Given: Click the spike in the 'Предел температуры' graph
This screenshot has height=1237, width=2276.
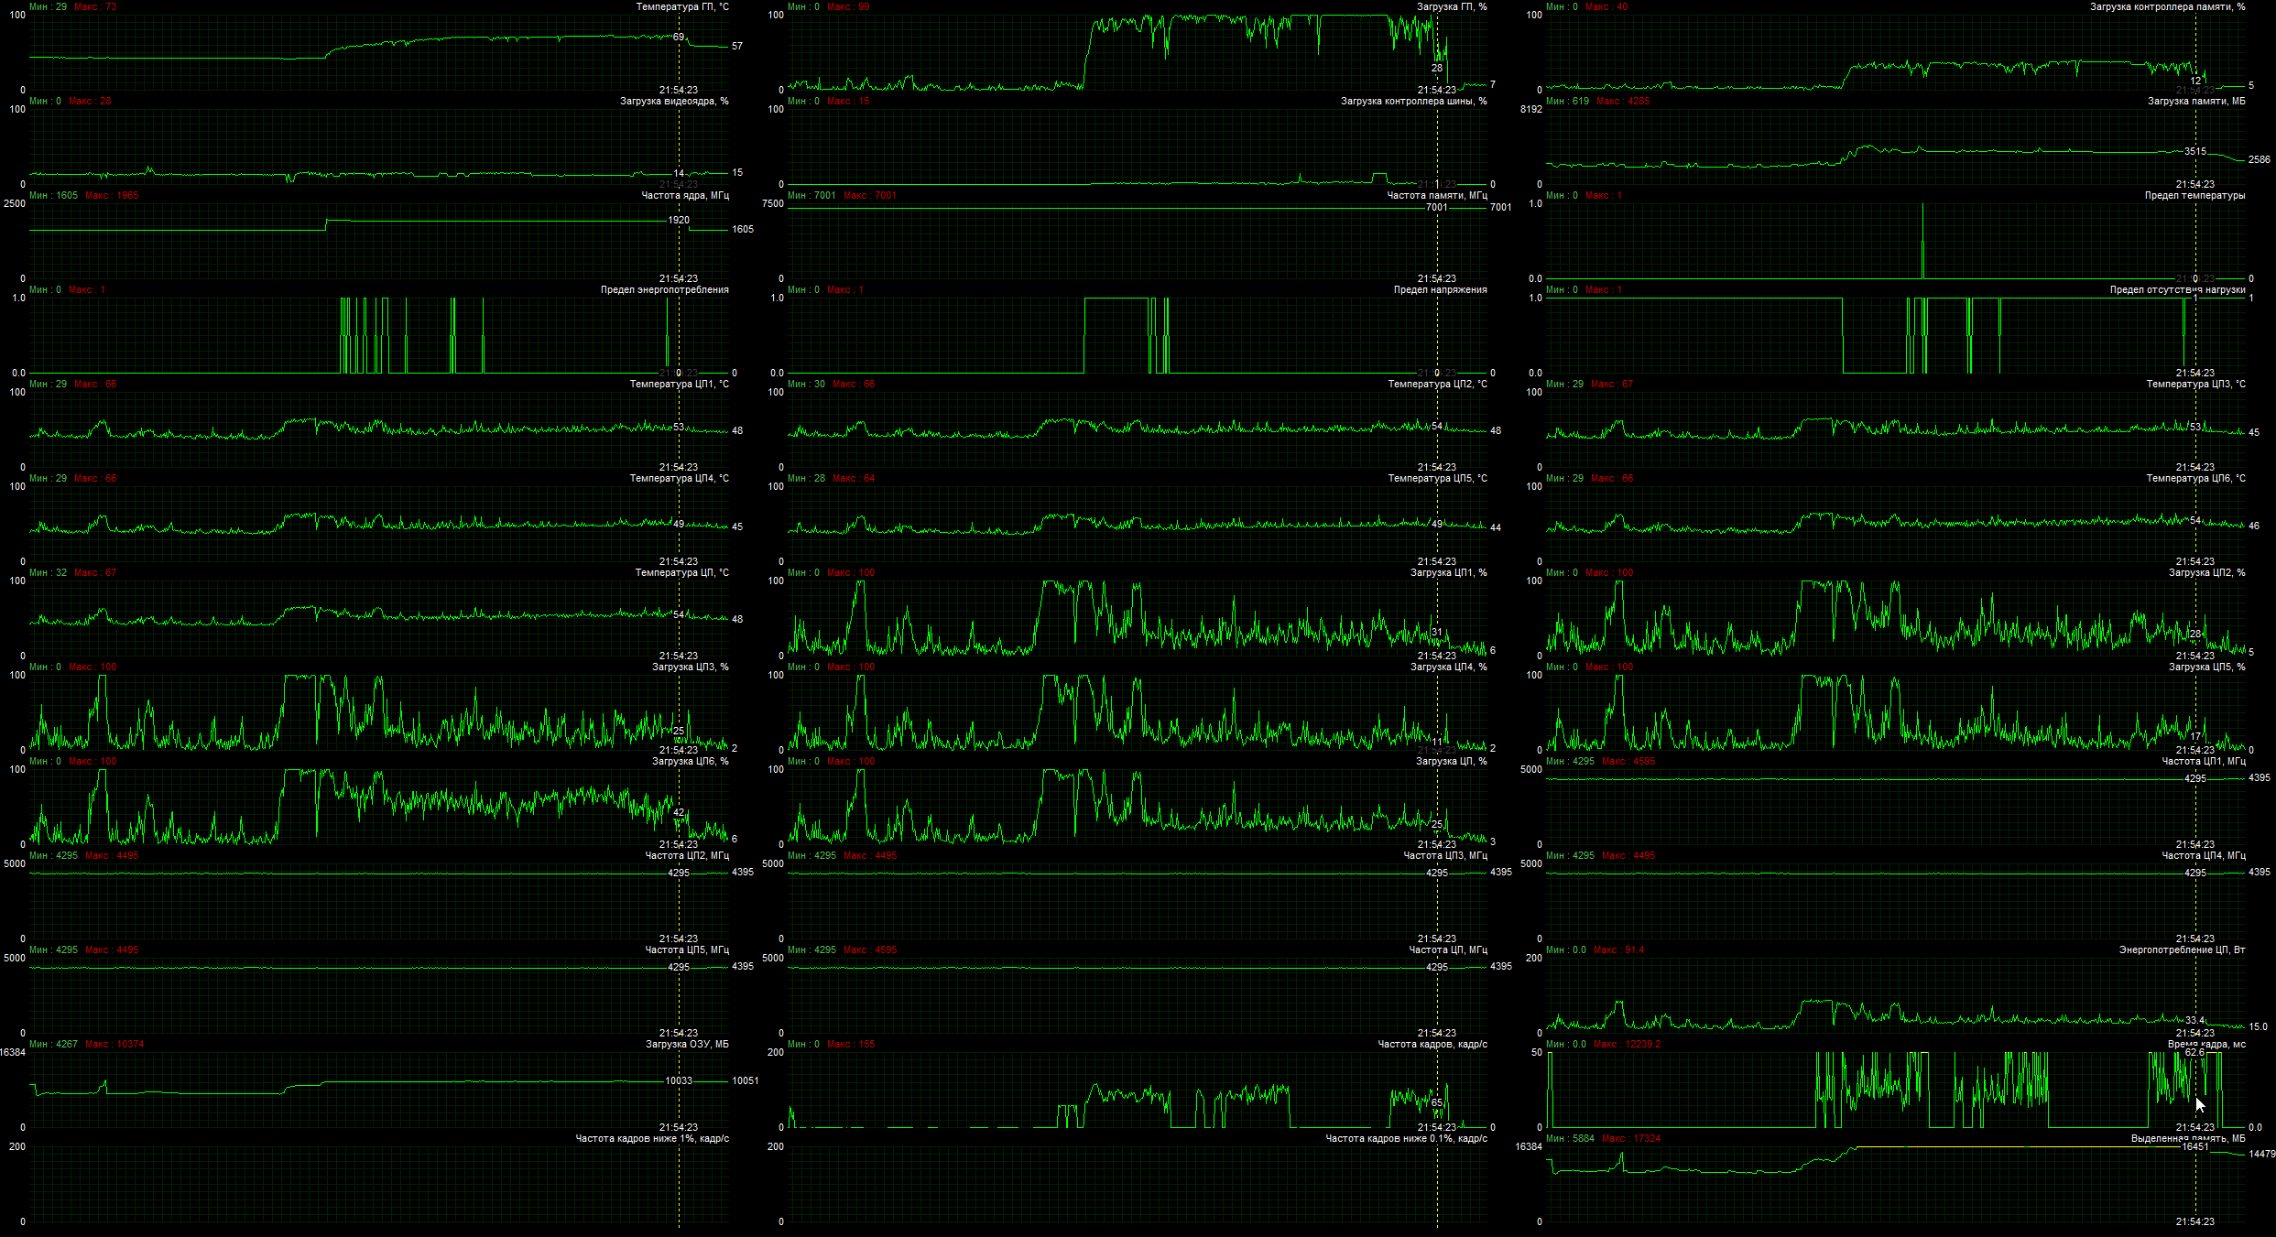Looking at the screenshot, I should pos(1922,242).
